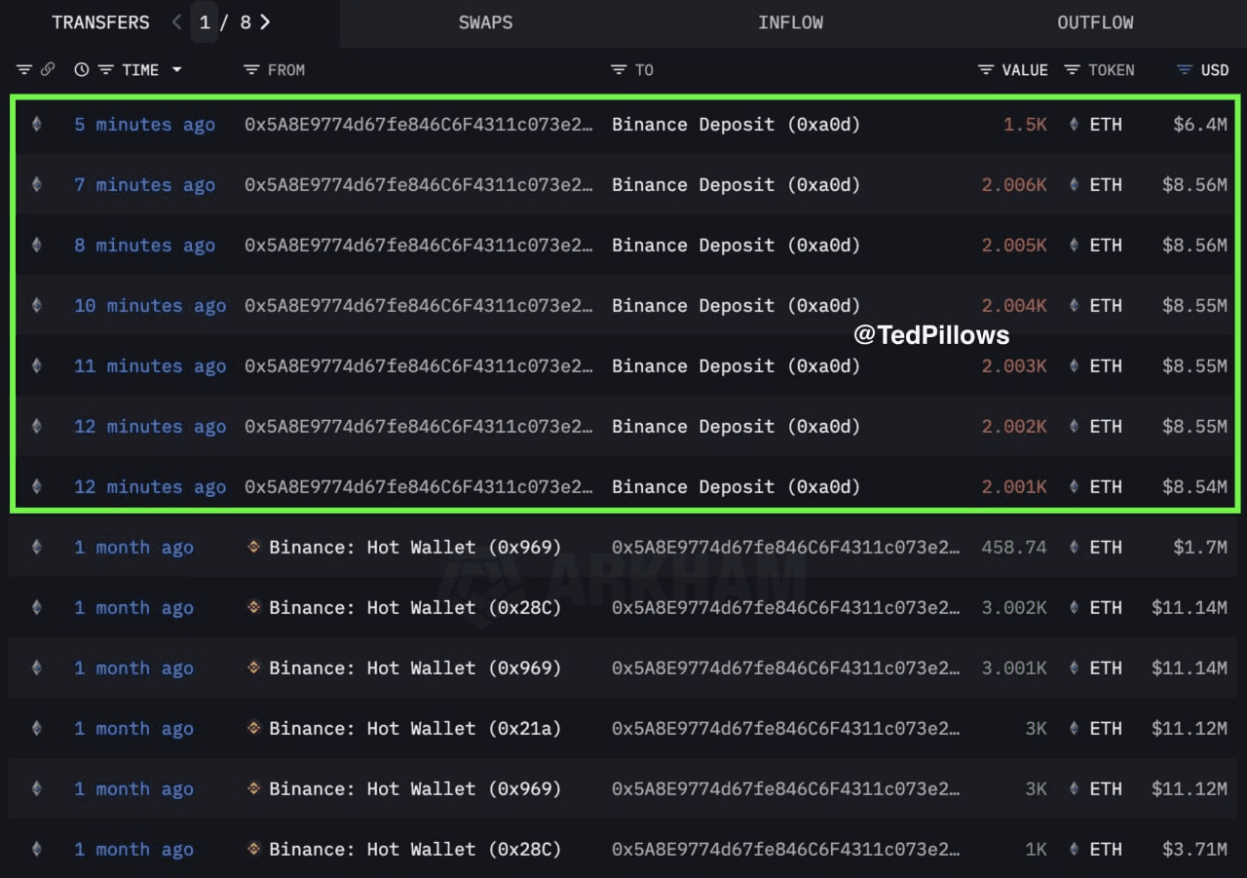This screenshot has height=878, width=1247.
Task: Open the '5 minutes ago' transaction link
Action: tap(144, 125)
